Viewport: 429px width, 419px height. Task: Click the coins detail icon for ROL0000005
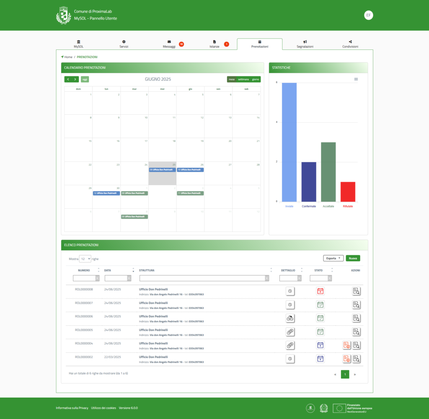(290, 332)
